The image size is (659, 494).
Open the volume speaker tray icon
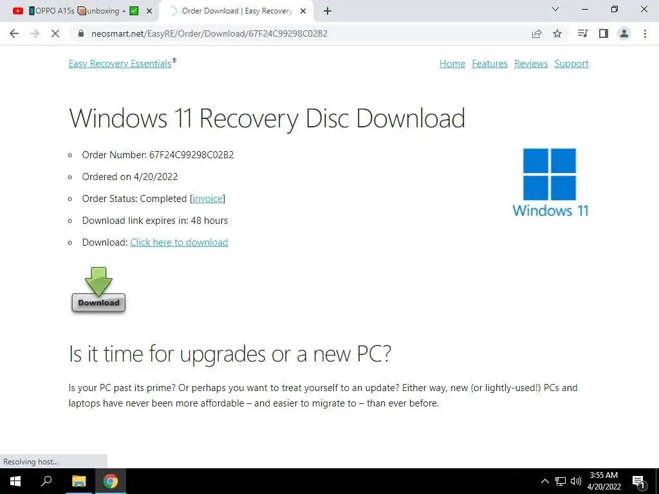[x=576, y=481]
